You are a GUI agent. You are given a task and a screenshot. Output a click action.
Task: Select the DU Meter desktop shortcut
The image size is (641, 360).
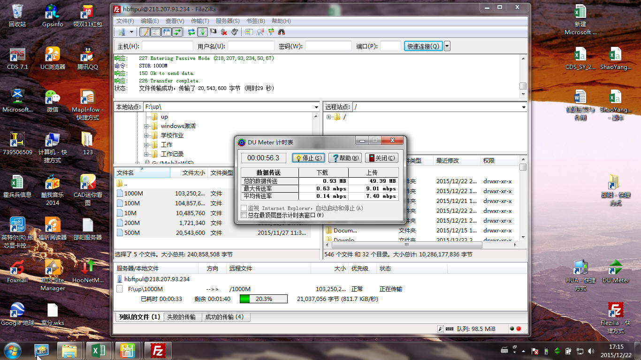click(x=615, y=272)
